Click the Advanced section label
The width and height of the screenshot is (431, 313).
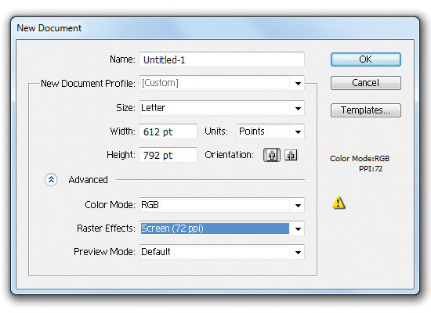tap(89, 180)
